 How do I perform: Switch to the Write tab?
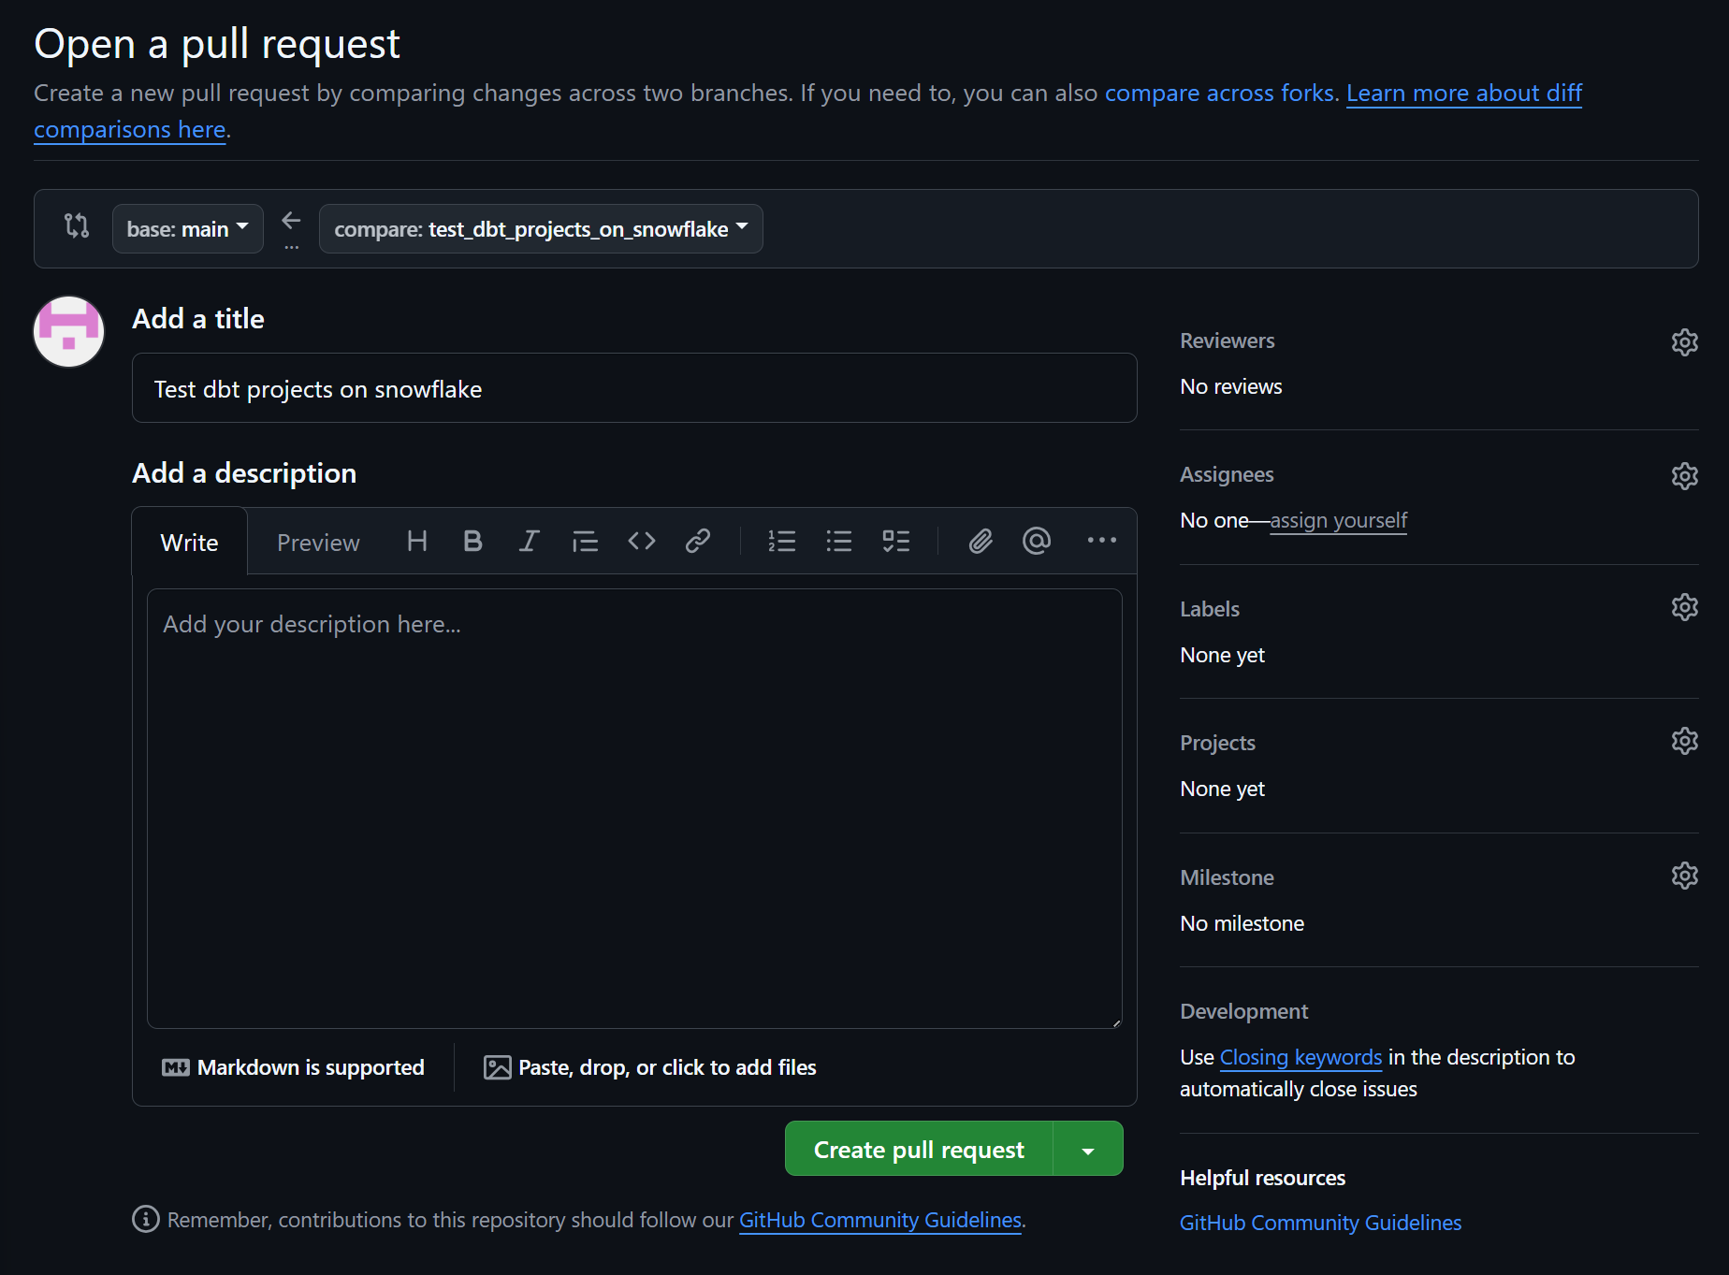coord(190,542)
